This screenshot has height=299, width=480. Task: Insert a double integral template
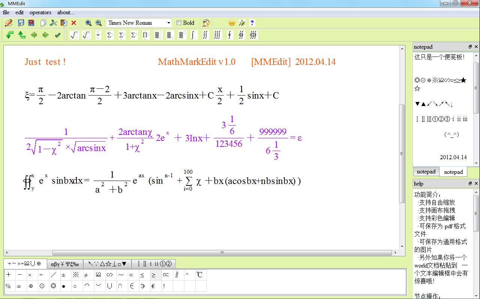pos(205,35)
